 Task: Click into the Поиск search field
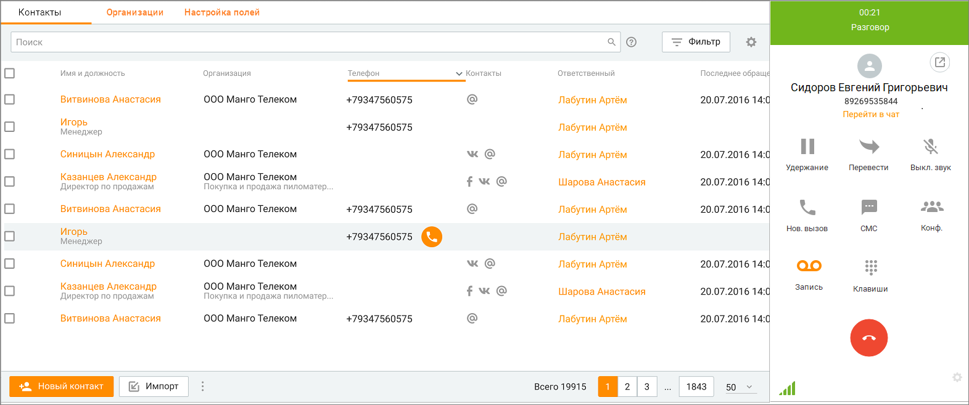[x=315, y=42]
